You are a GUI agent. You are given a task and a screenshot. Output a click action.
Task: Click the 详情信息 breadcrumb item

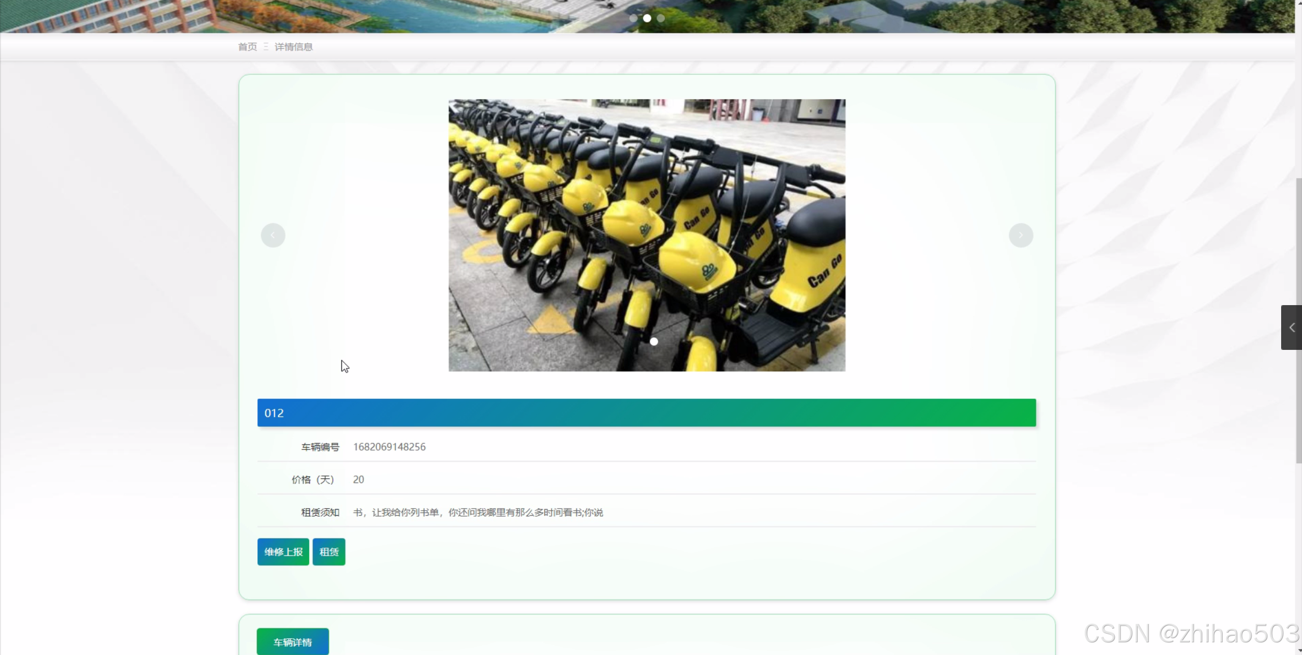[x=294, y=47]
